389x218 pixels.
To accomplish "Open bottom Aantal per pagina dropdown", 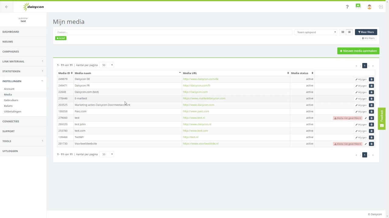I will pyautogui.click(x=107, y=154).
